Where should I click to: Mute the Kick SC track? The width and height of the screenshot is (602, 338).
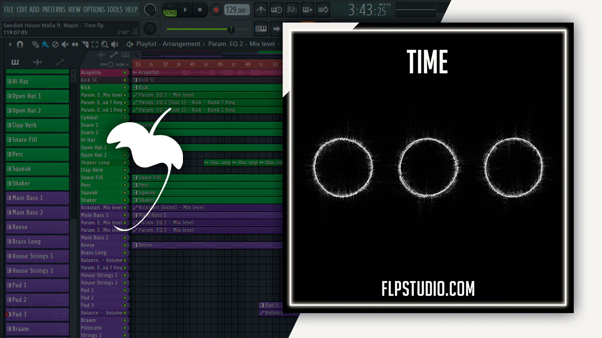(125, 80)
